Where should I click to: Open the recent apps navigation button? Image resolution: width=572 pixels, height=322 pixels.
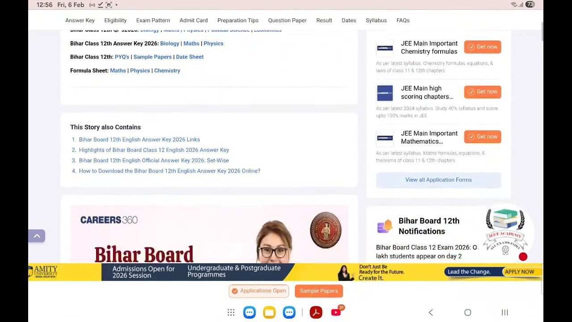(x=505, y=313)
